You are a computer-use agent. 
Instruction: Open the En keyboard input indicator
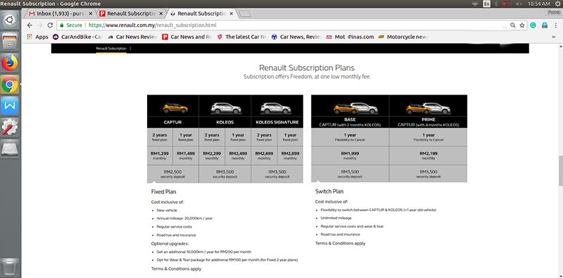pos(487,3)
